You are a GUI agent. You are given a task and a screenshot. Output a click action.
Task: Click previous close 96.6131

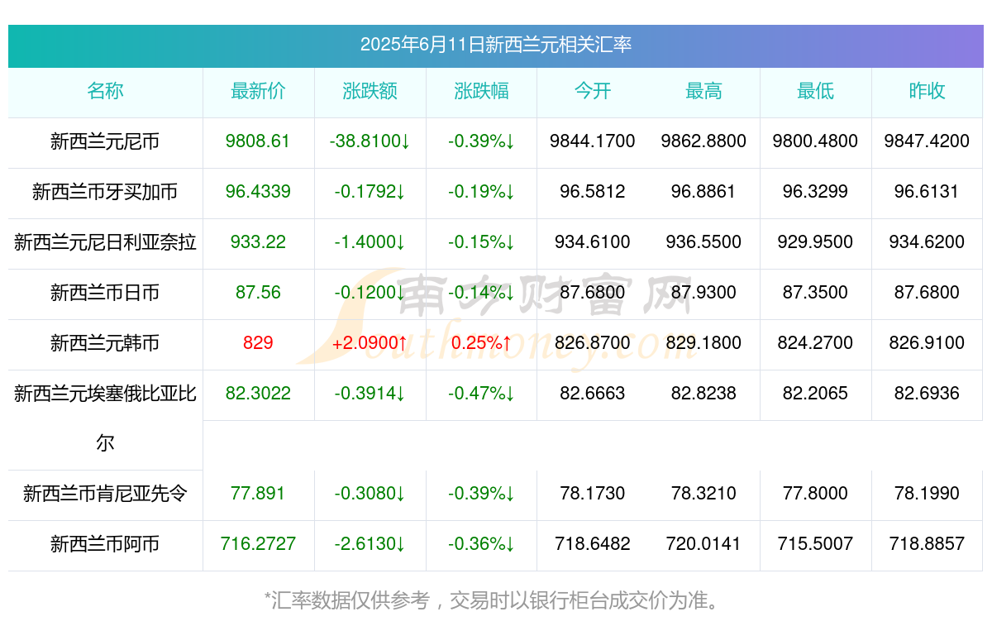point(927,192)
